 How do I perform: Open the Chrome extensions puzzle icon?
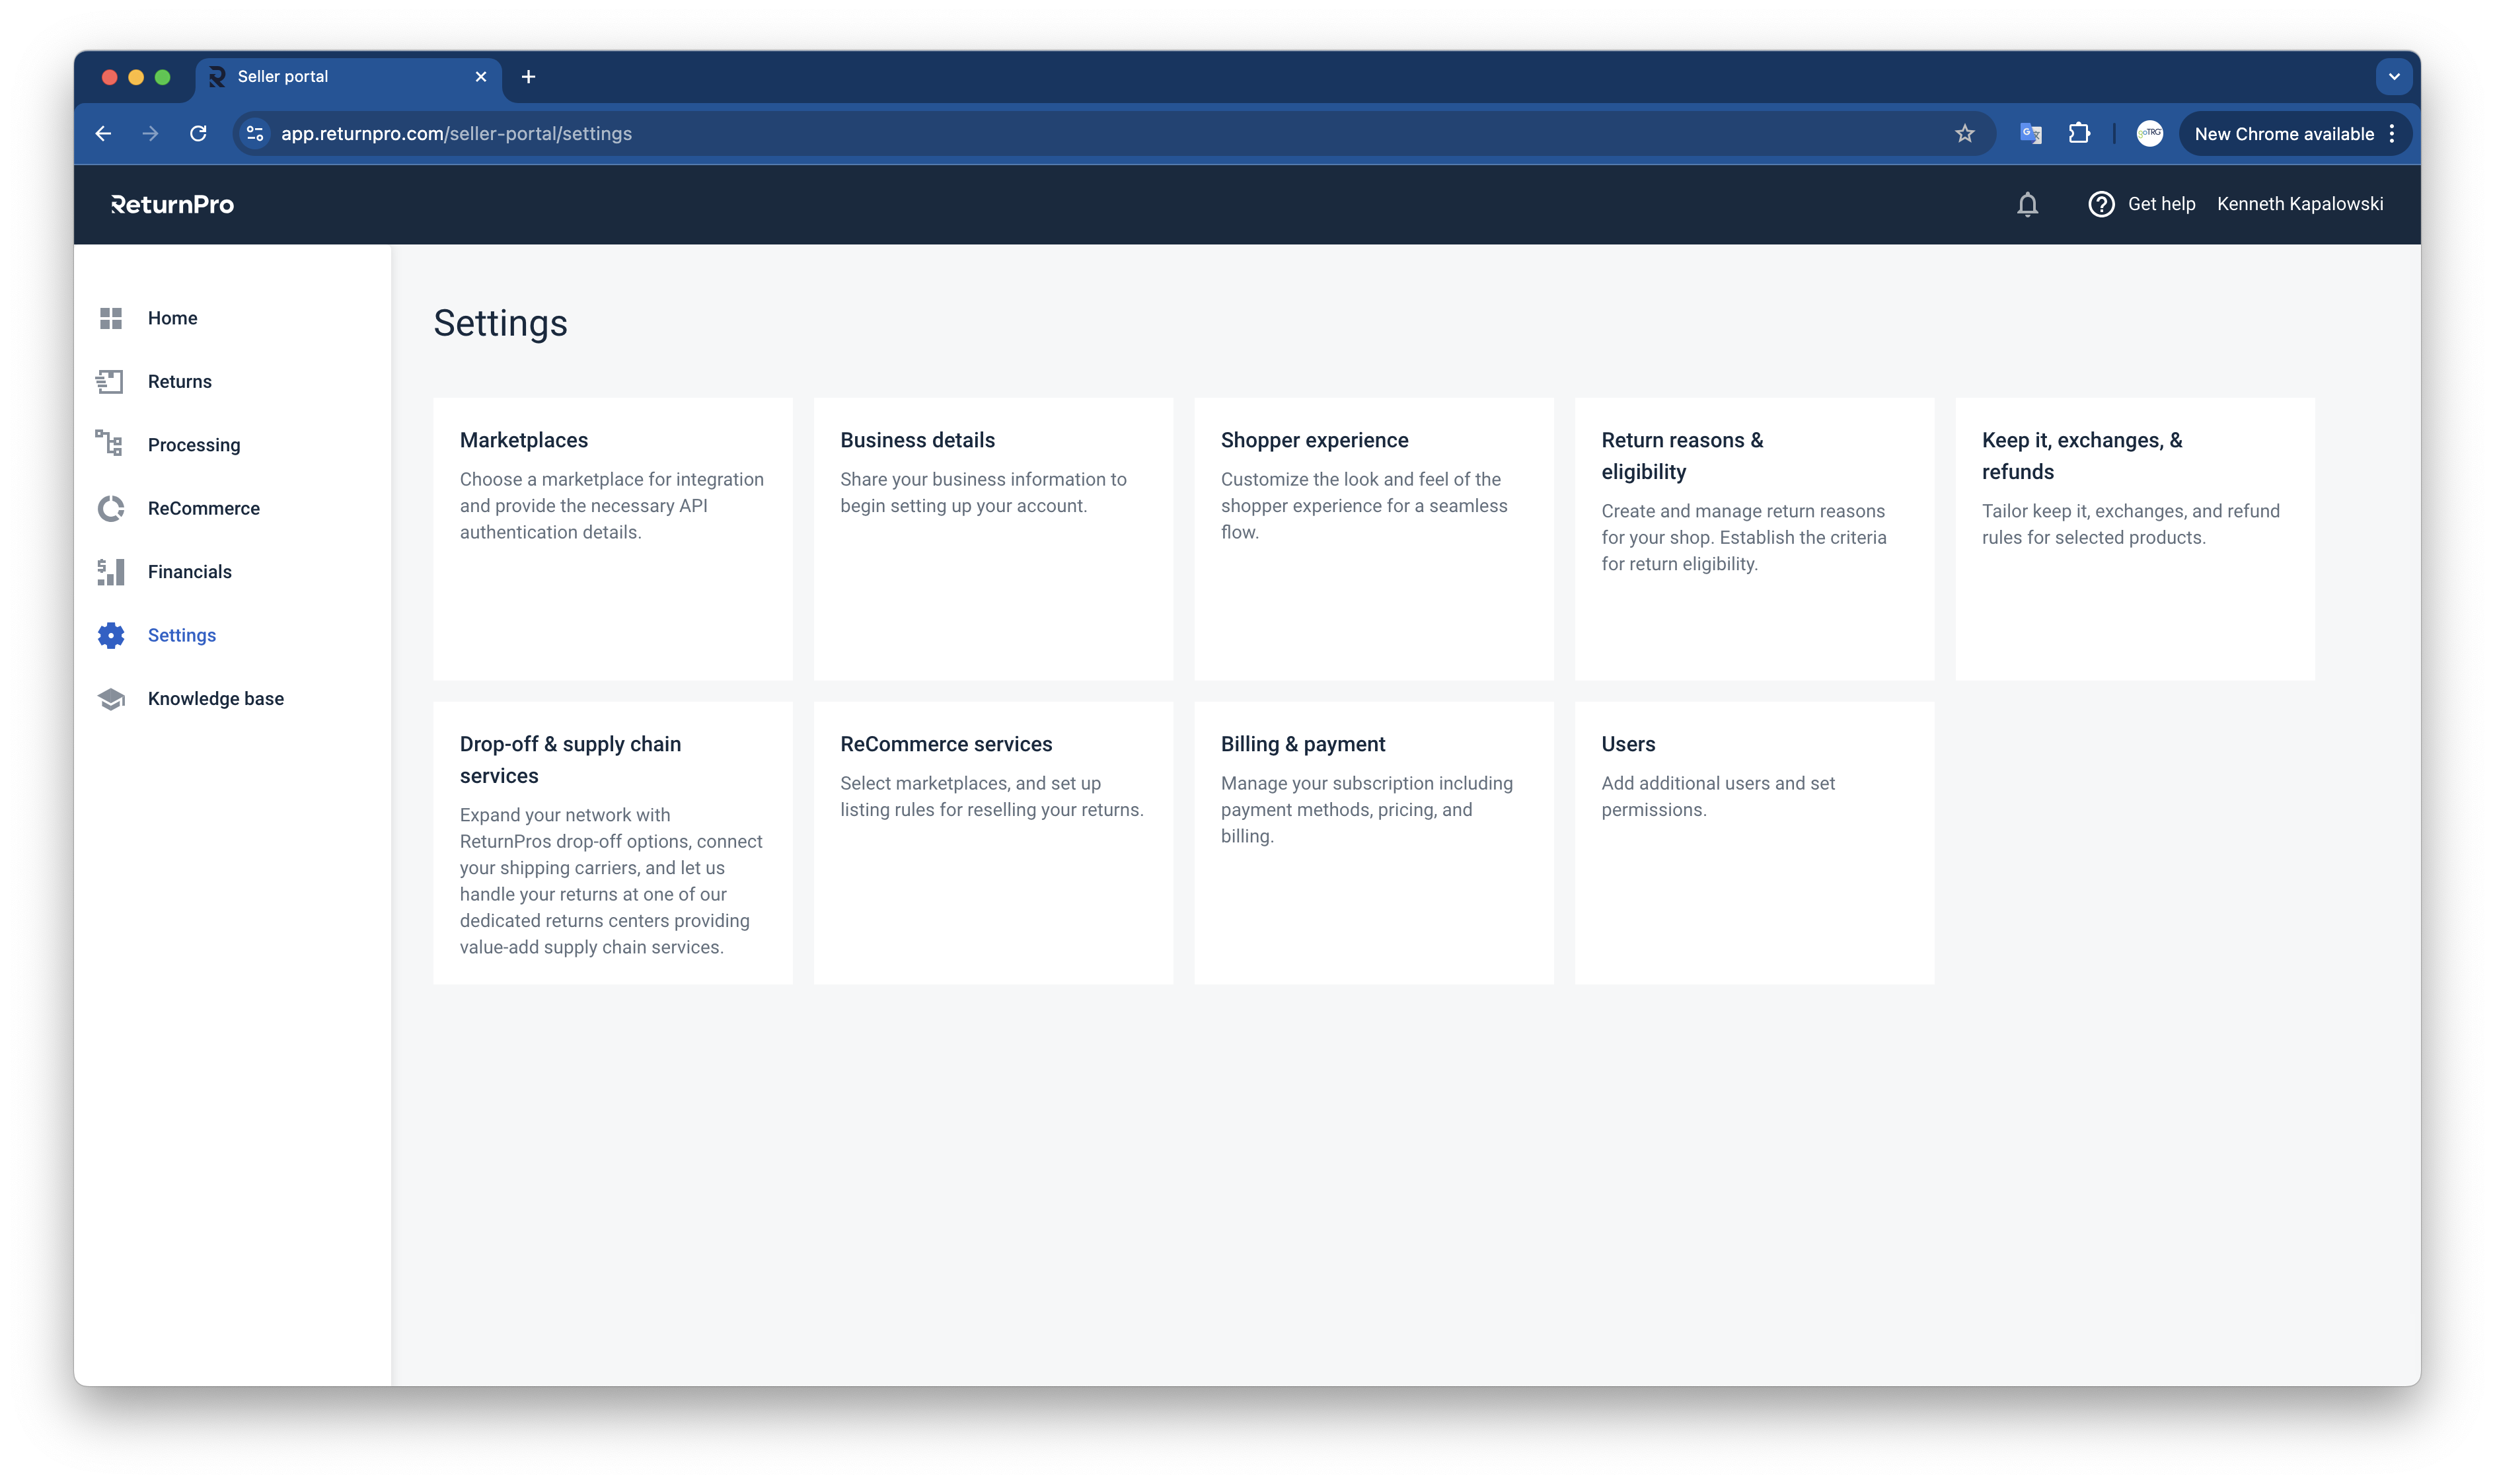[2079, 134]
